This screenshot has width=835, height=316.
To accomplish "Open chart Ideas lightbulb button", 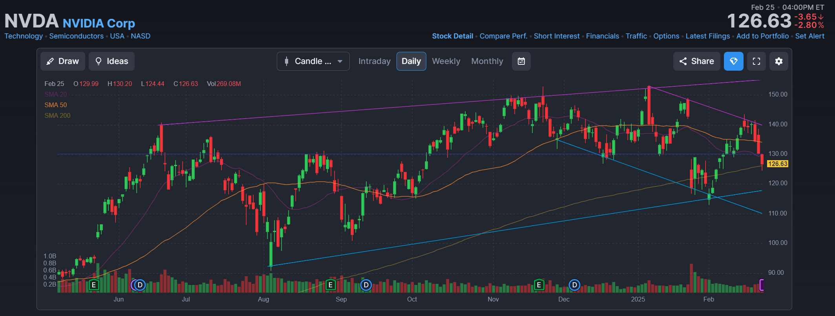I will (x=112, y=61).
